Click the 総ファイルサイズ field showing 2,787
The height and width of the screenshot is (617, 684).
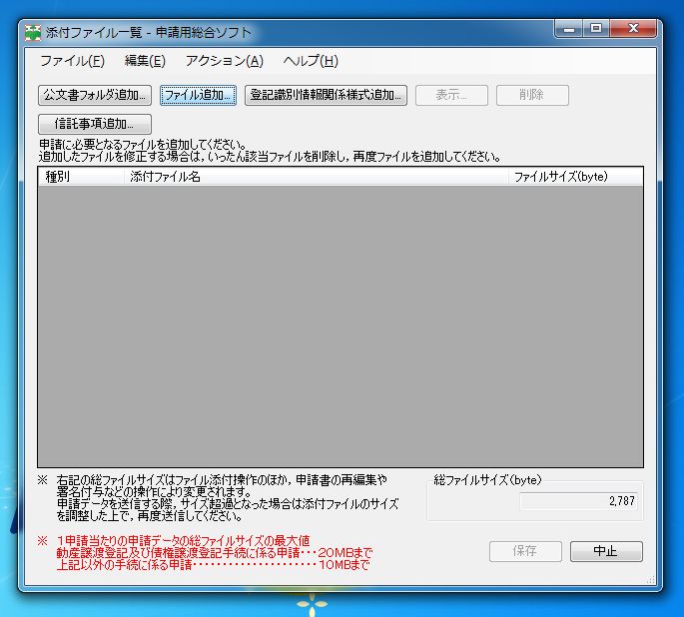click(x=580, y=501)
